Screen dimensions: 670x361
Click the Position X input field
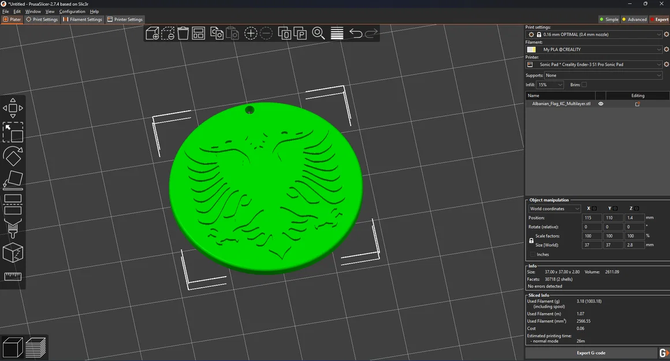[x=591, y=218]
